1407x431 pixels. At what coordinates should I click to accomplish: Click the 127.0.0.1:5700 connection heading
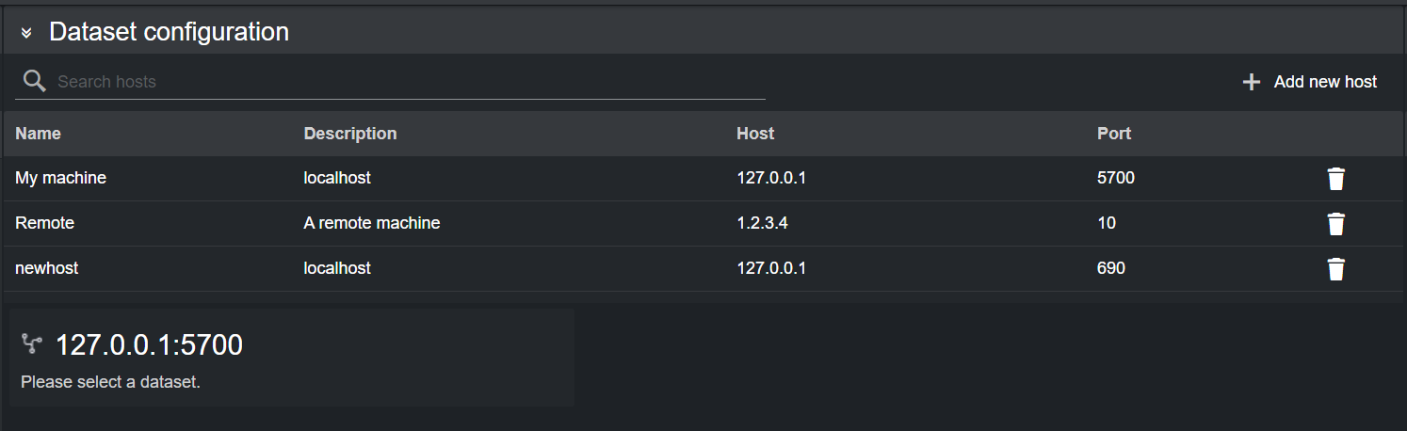point(150,345)
